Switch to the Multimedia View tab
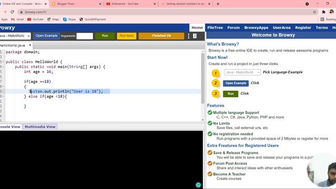The height and width of the screenshot is (189, 336). click(40, 127)
